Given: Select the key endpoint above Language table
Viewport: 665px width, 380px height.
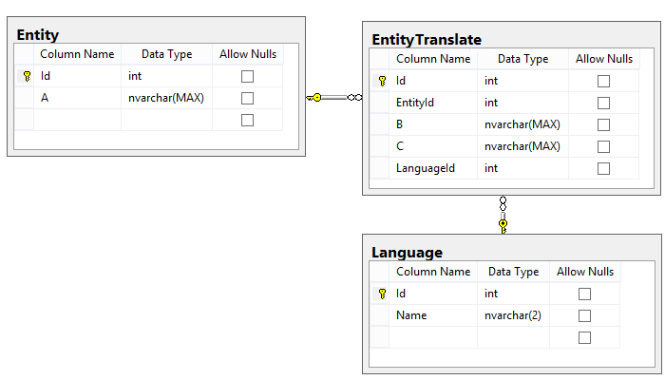Looking at the screenshot, I should pyautogui.click(x=503, y=225).
